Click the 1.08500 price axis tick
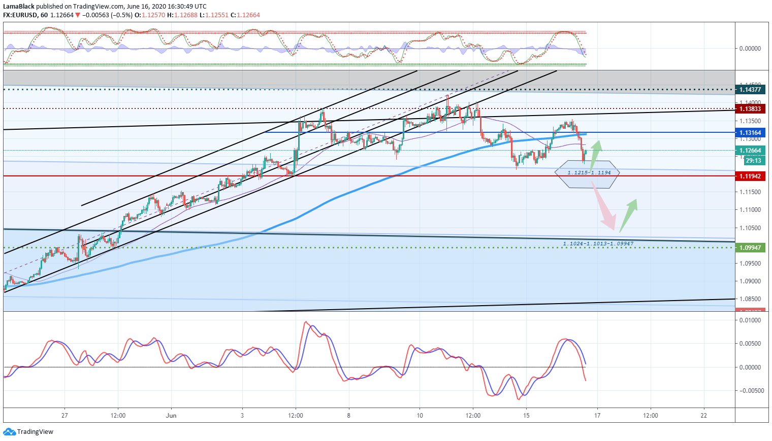The width and height of the screenshot is (772, 441). click(750, 299)
